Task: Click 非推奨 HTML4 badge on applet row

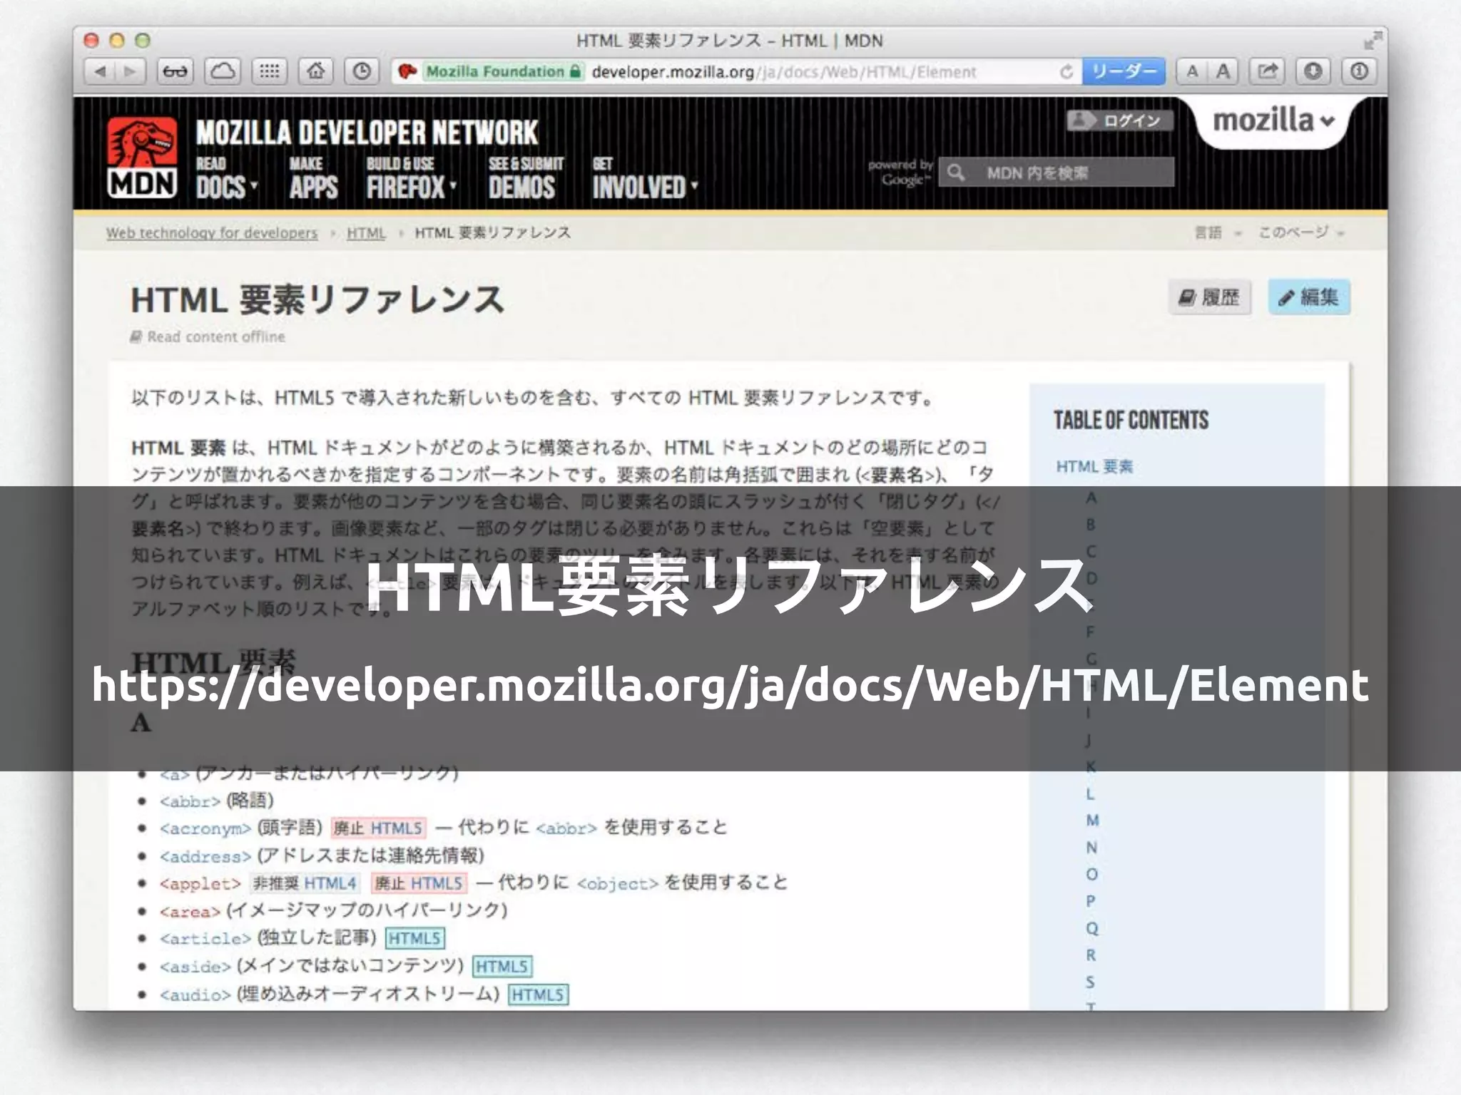Action: 305,883
